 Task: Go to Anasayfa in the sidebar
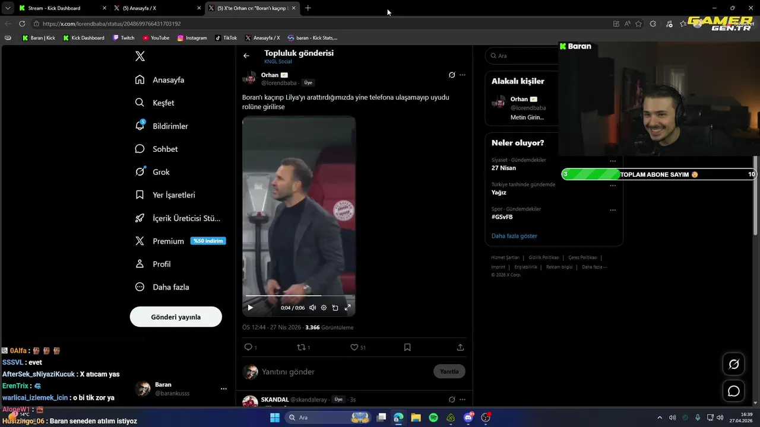pos(160,79)
